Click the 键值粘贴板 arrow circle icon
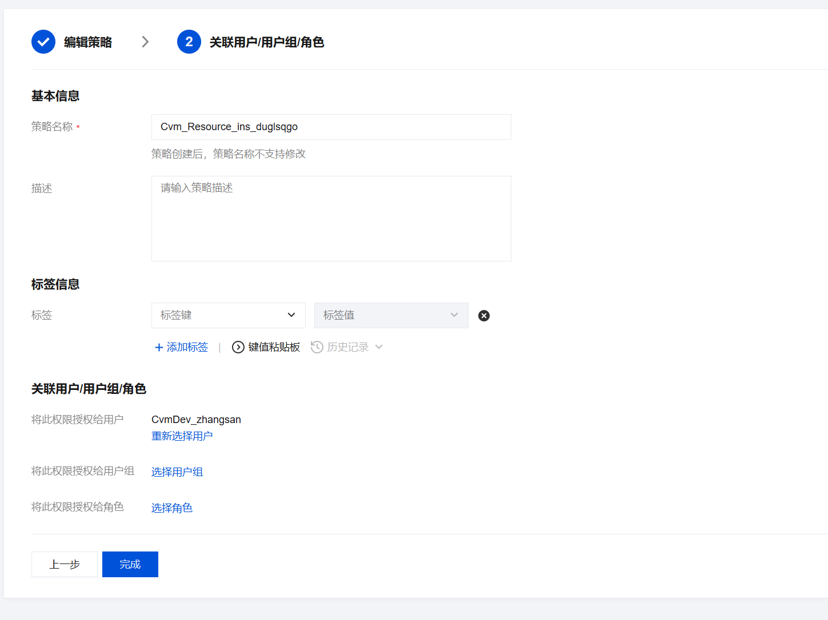828x620 pixels. point(238,347)
